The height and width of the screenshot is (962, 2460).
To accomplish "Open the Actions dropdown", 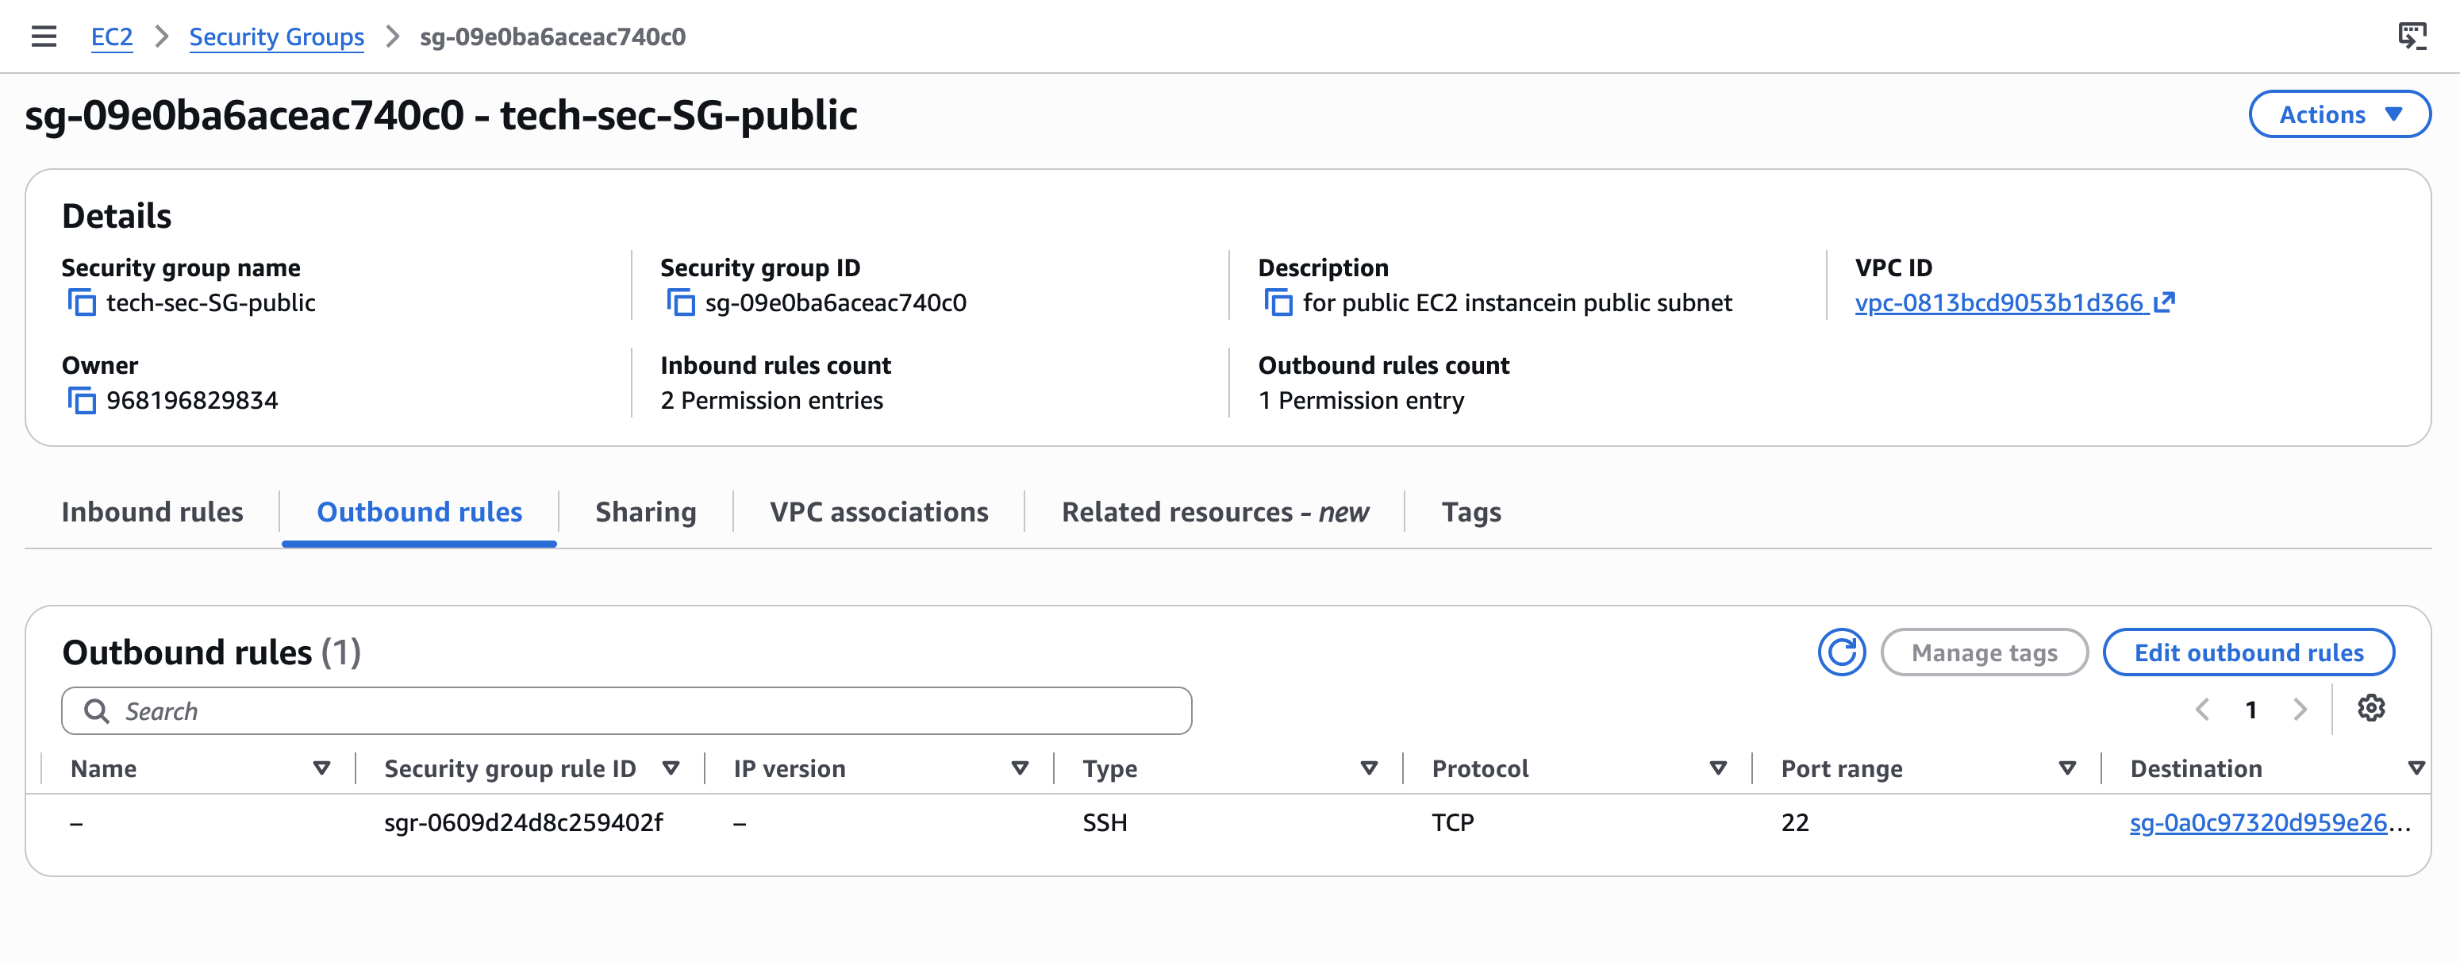I will 2339,114.
